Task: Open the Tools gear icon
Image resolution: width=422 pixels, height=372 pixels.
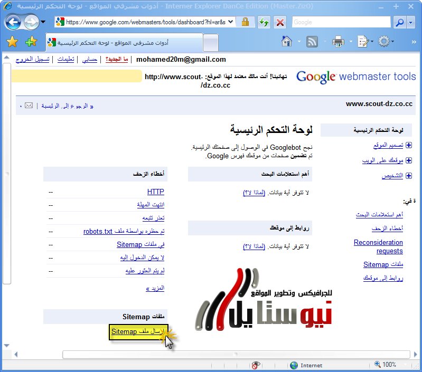Action: tap(384, 41)
